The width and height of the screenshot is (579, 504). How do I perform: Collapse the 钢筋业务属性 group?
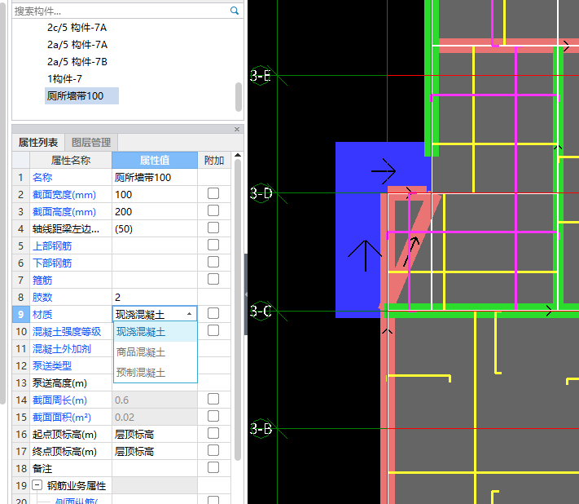point(37,485)
